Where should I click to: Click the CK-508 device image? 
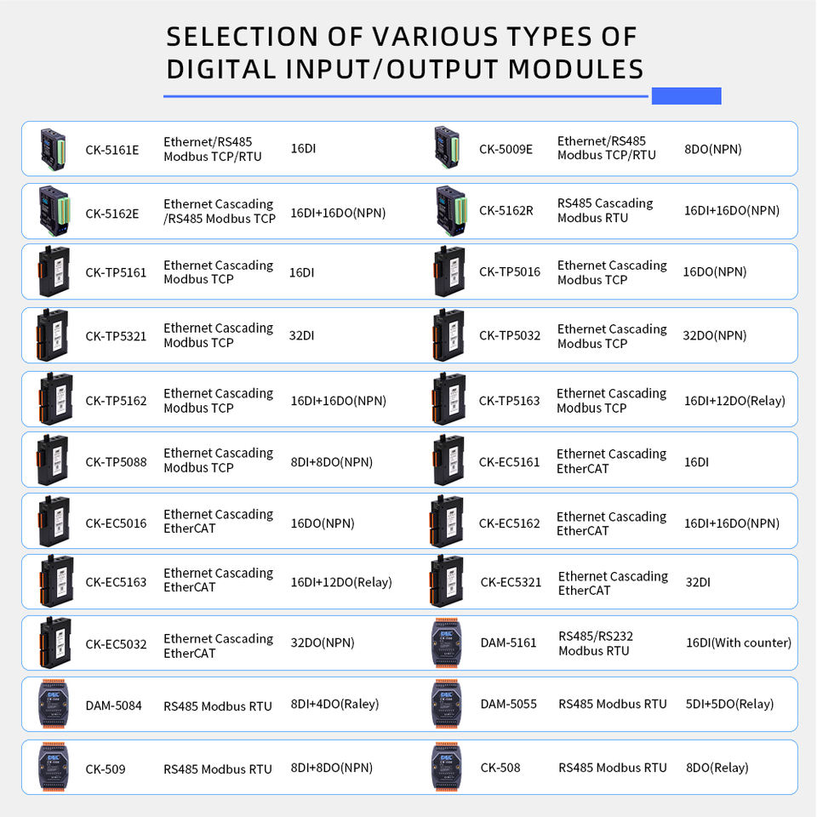click(x=448, y=768)
